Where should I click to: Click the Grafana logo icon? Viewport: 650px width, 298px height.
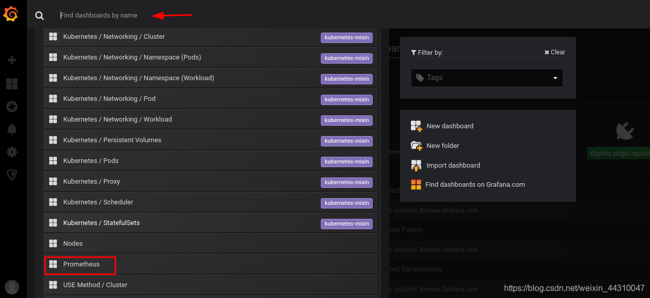[11, 14]
